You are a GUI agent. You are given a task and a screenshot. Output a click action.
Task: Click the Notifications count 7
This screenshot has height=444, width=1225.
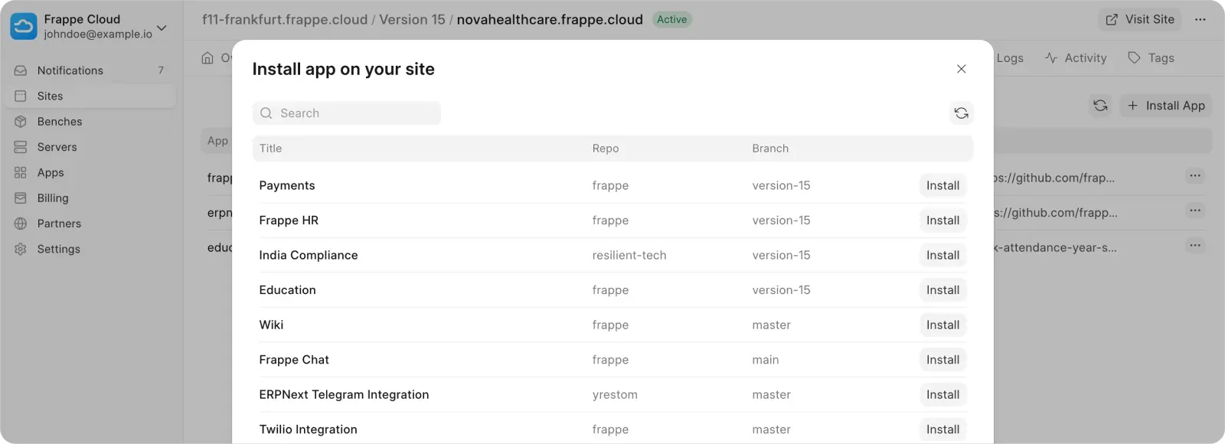coord(161,70)
